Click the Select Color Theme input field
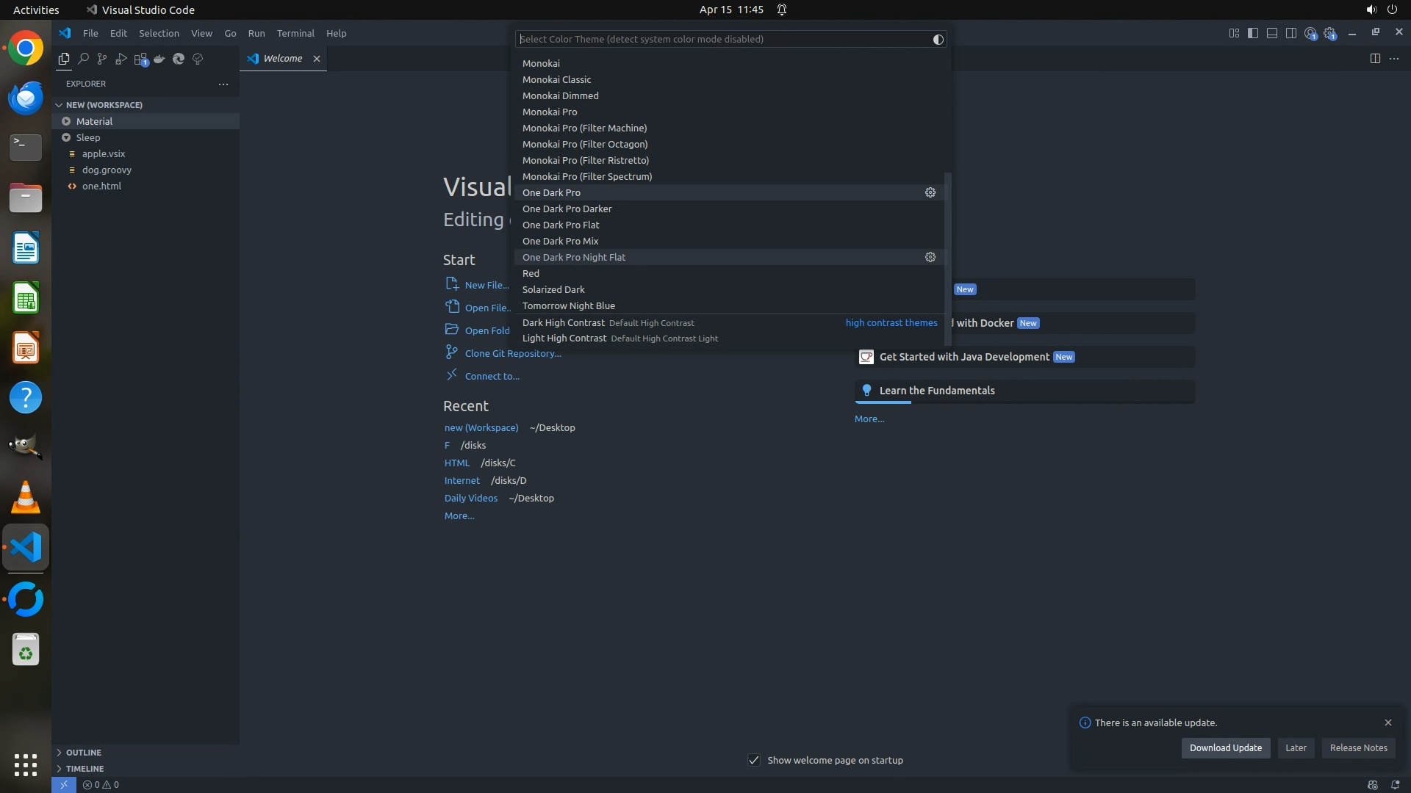The width and height of the screenshot is (1411, 793). [720, 40]
